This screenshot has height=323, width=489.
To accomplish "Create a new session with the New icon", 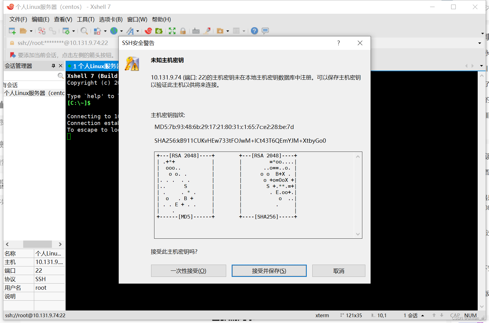I will point(12,31).
